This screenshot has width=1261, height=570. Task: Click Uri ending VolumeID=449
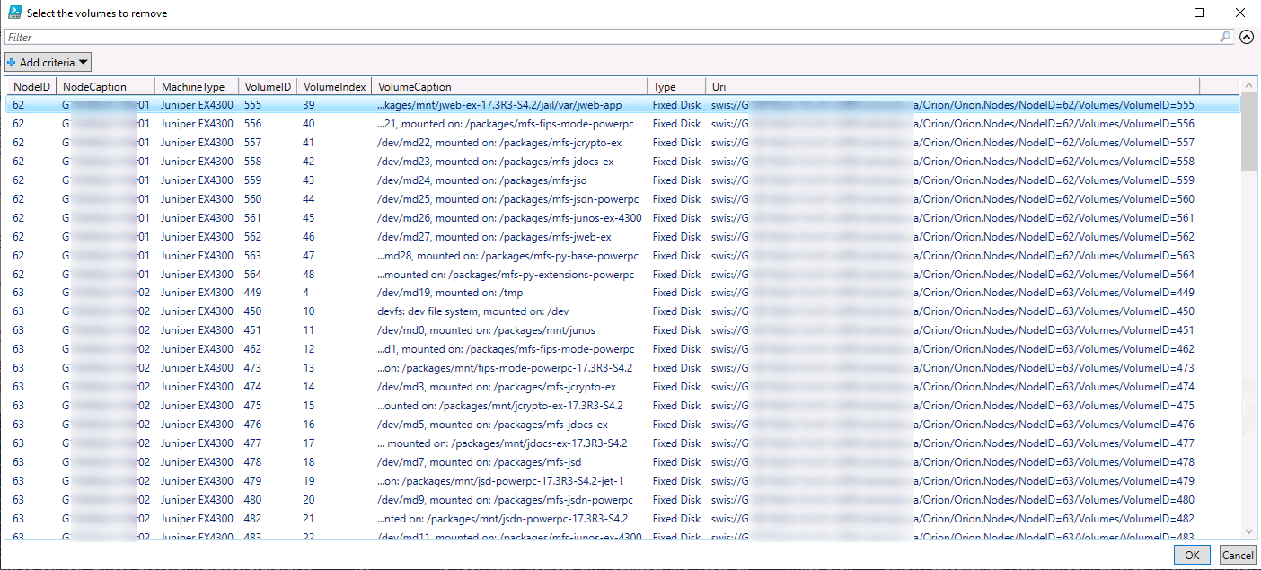953,293
